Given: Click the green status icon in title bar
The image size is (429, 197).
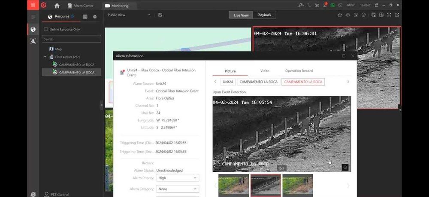Looking at the screenshot, I should [332, 5].
